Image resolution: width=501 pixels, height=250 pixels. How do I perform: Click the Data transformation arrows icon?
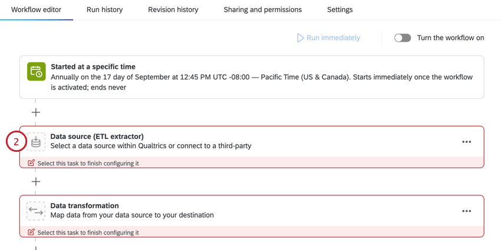coord(36,211)
